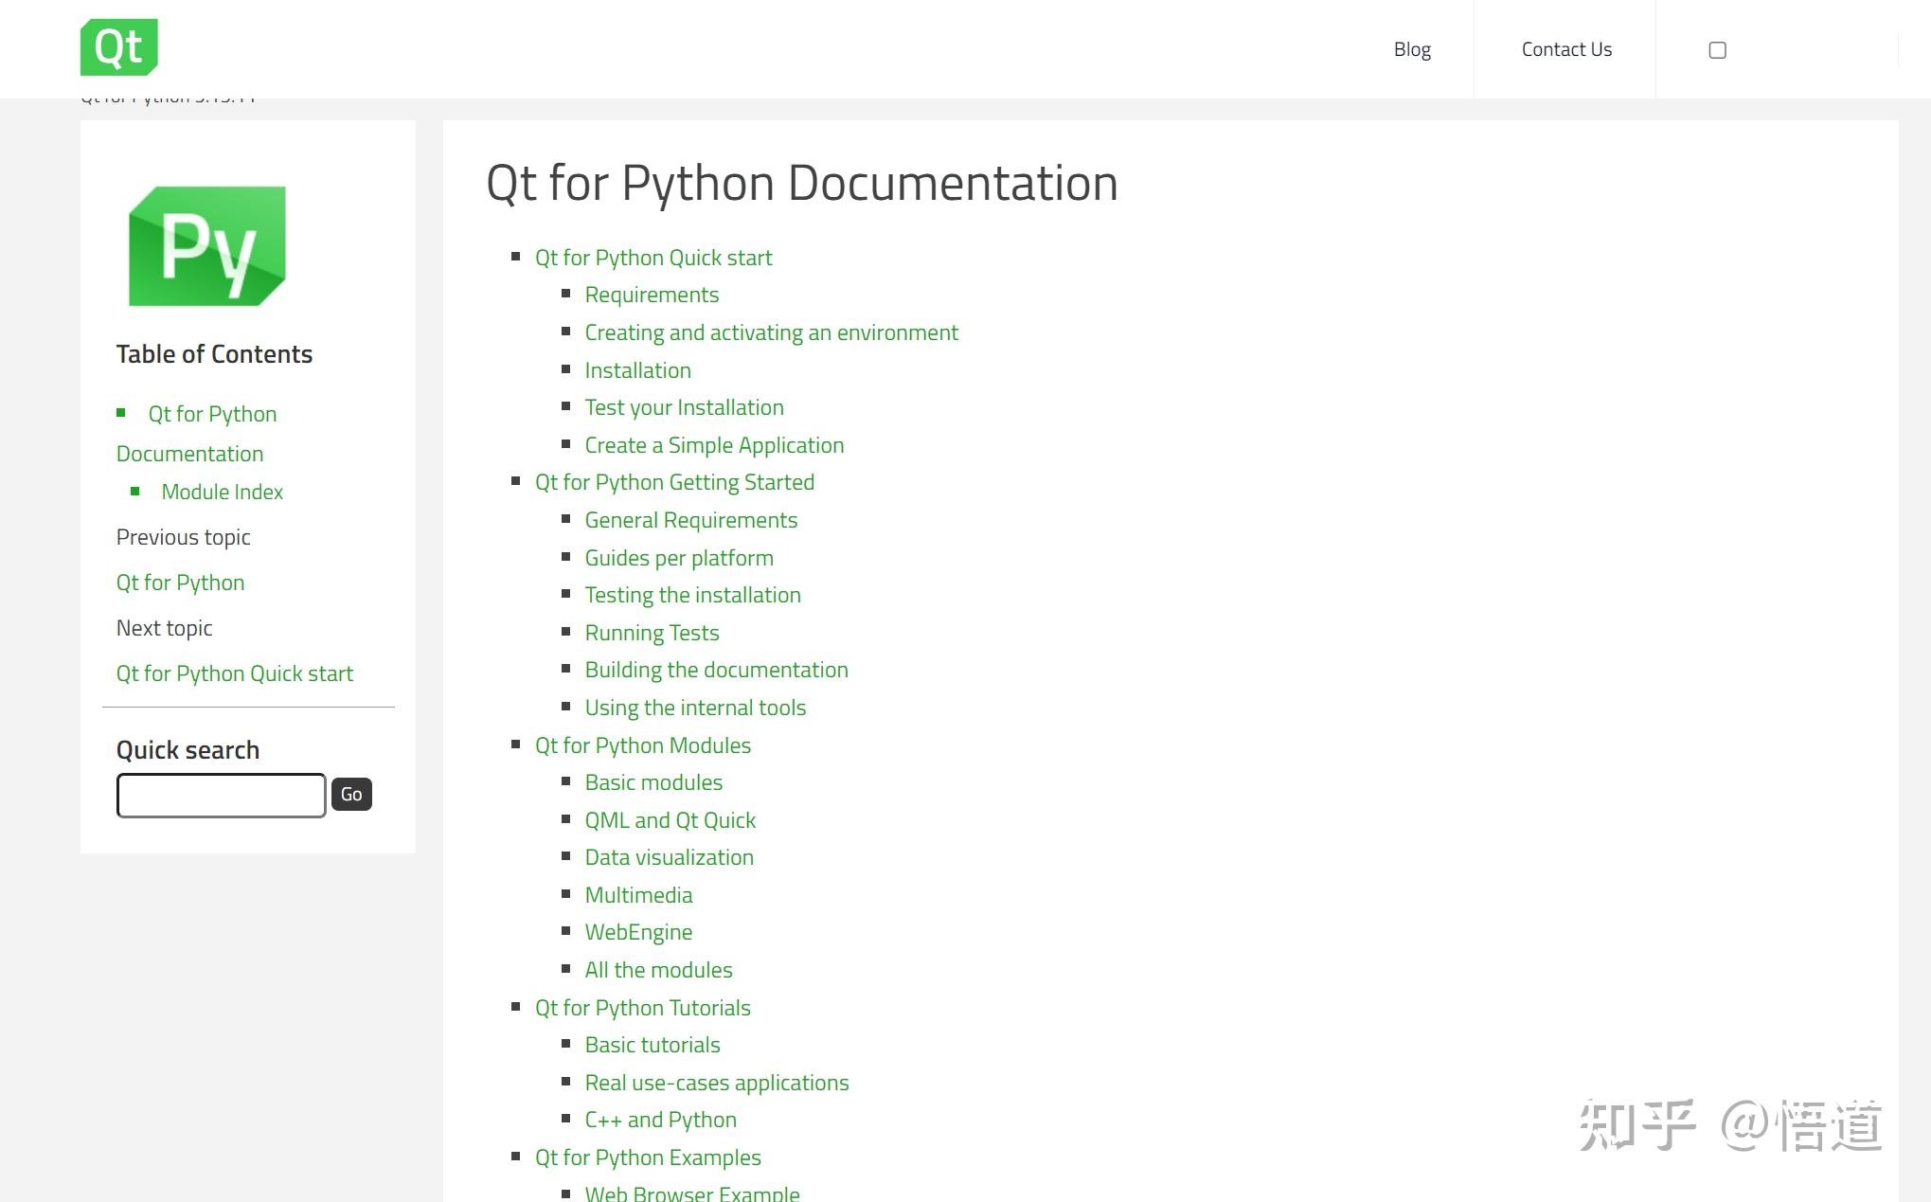Go to previous topic Qt for Python
Screen dimensions: 1931x1202
(180, 582)
